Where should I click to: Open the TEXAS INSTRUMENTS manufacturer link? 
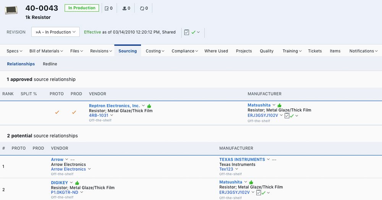click(x=242, y=160)
